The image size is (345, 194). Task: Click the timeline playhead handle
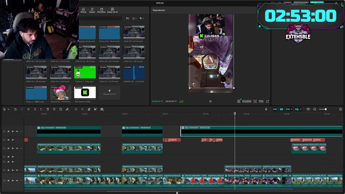pyautogui.click(x=235, y=114)
